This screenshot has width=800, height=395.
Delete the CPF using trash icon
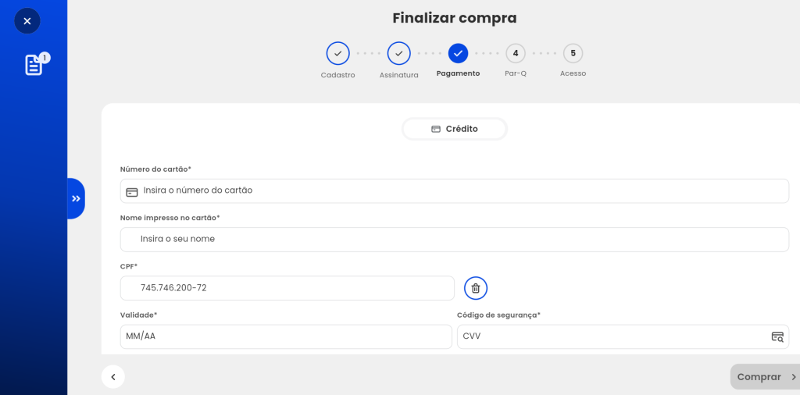point(476,288)
